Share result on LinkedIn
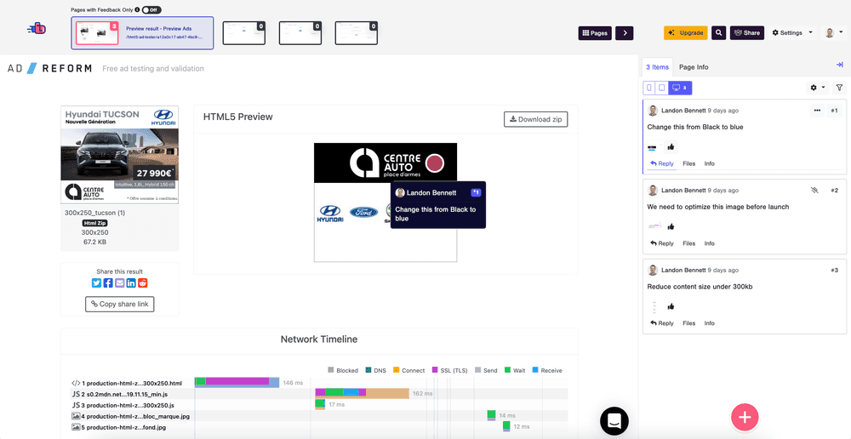This screenshot has width=851, height=439. [131, 282]
